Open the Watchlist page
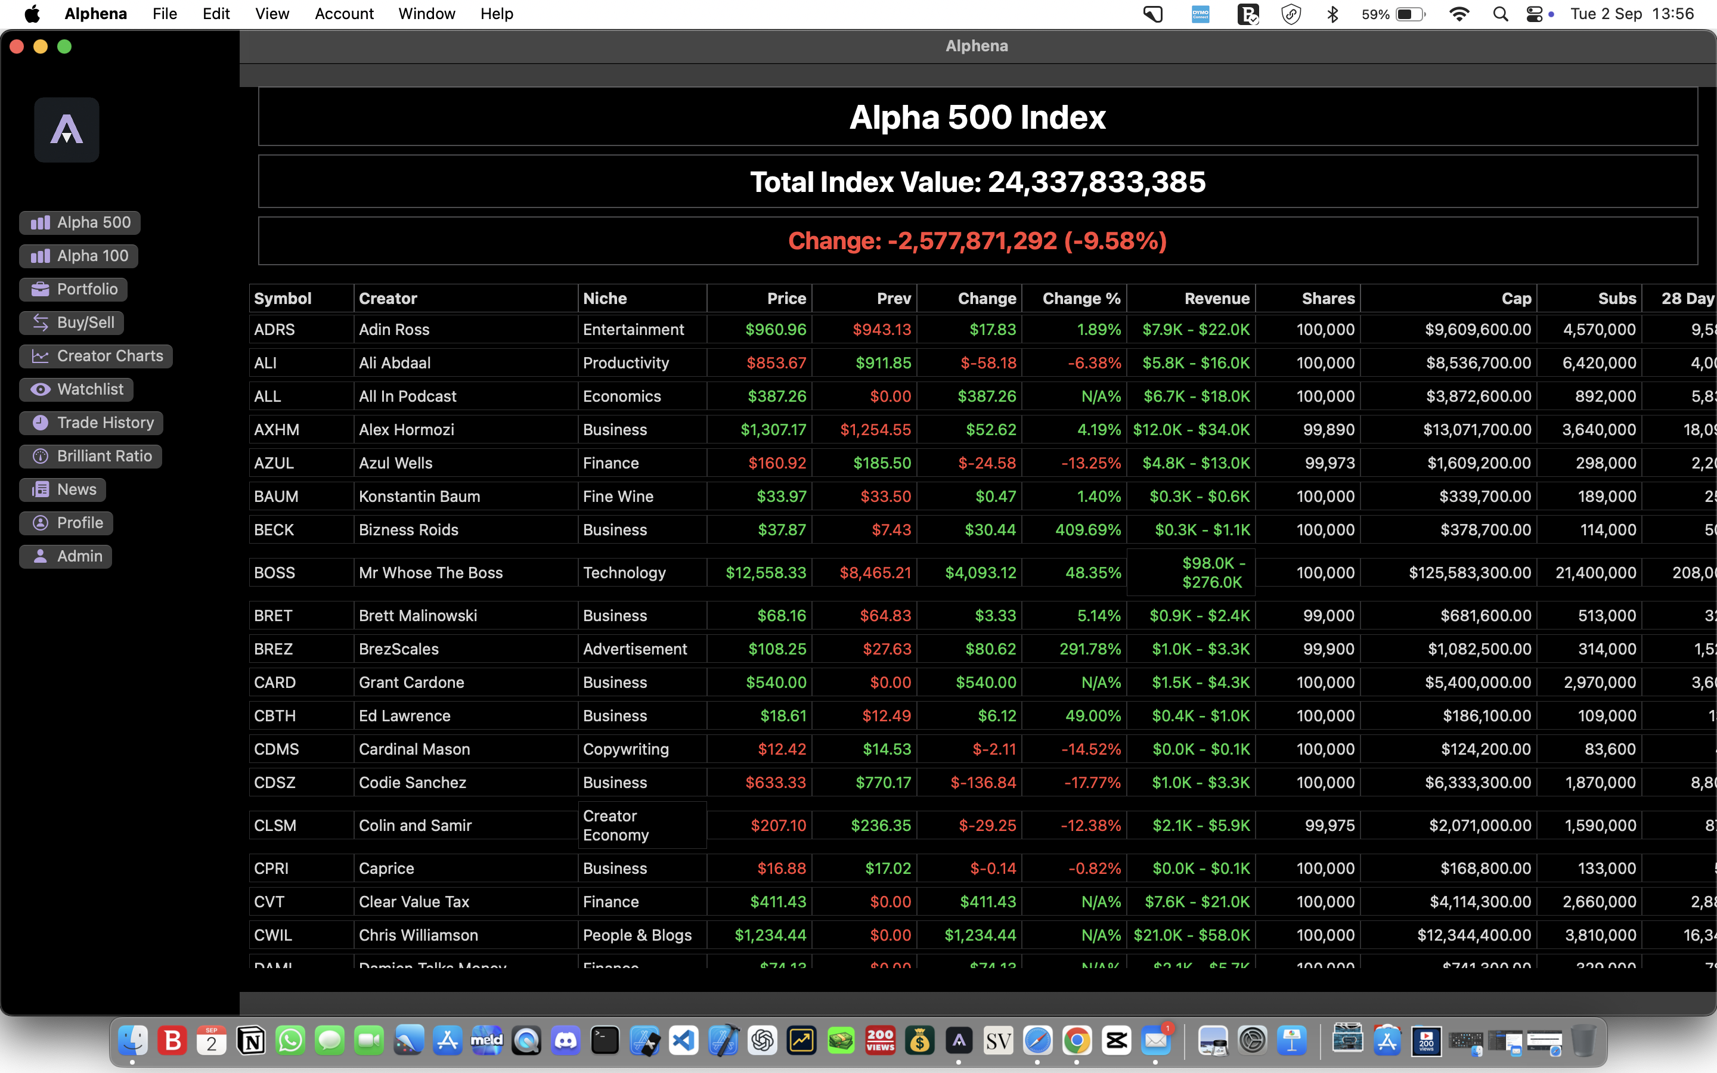This screenshot has height=1073, width=1717. coord(77,390)
